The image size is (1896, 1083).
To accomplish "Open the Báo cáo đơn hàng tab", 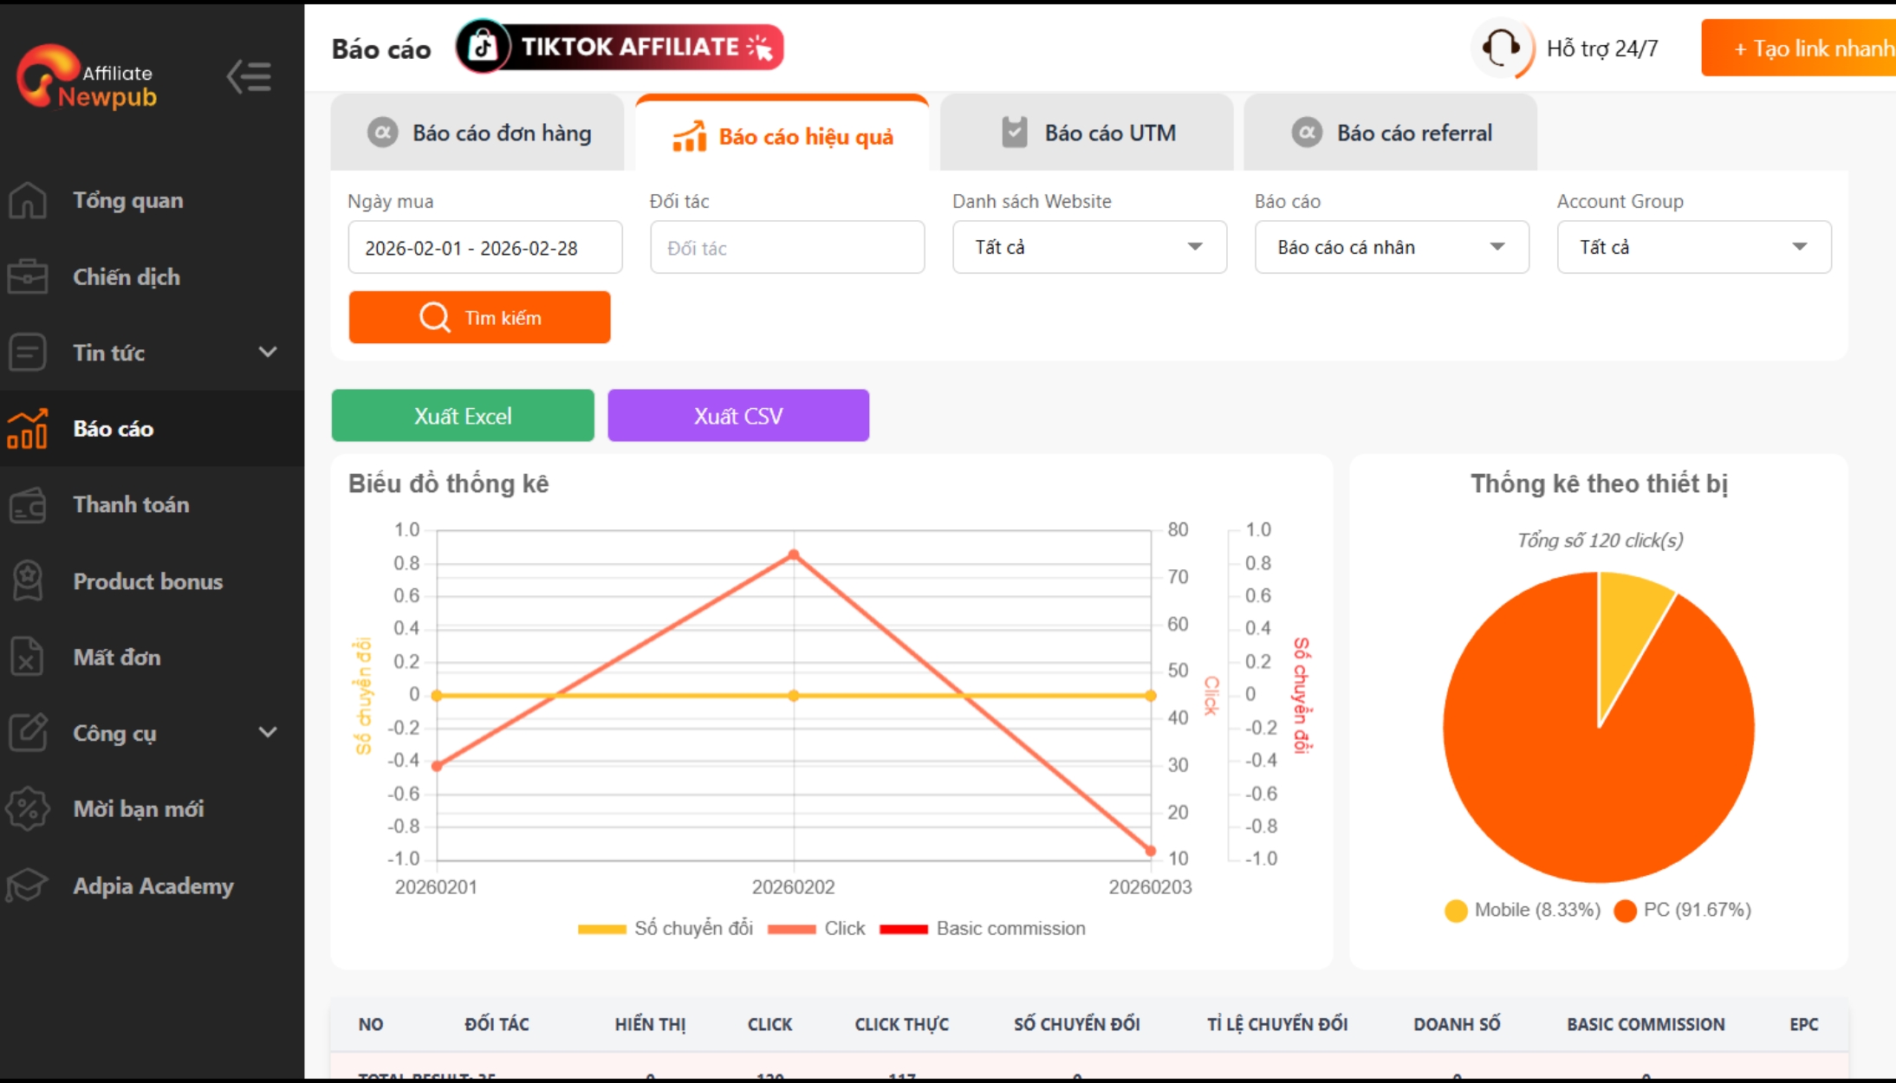I will click(x=478, y=132).
